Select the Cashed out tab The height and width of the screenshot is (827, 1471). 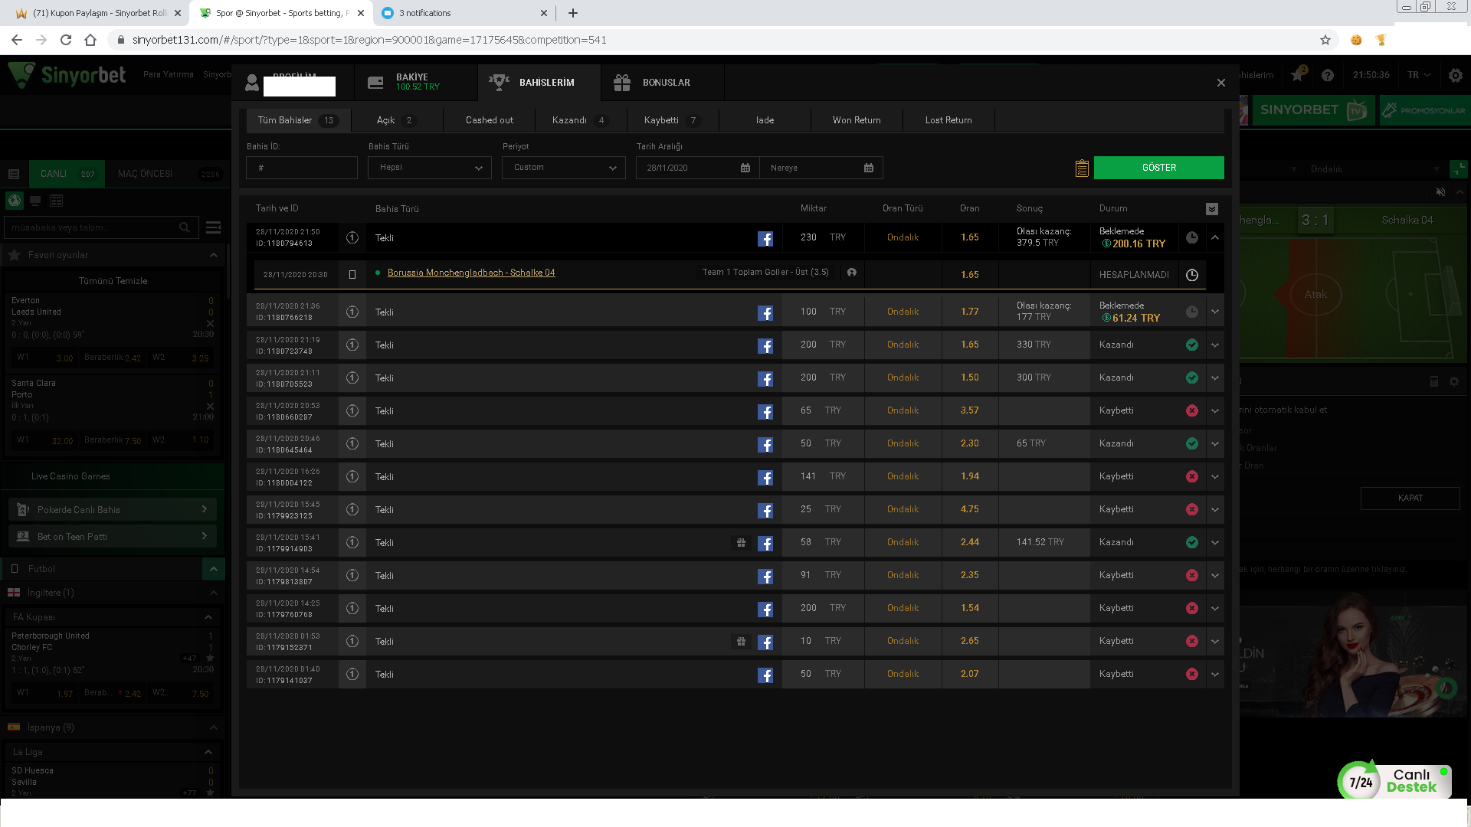coord(489,120)
